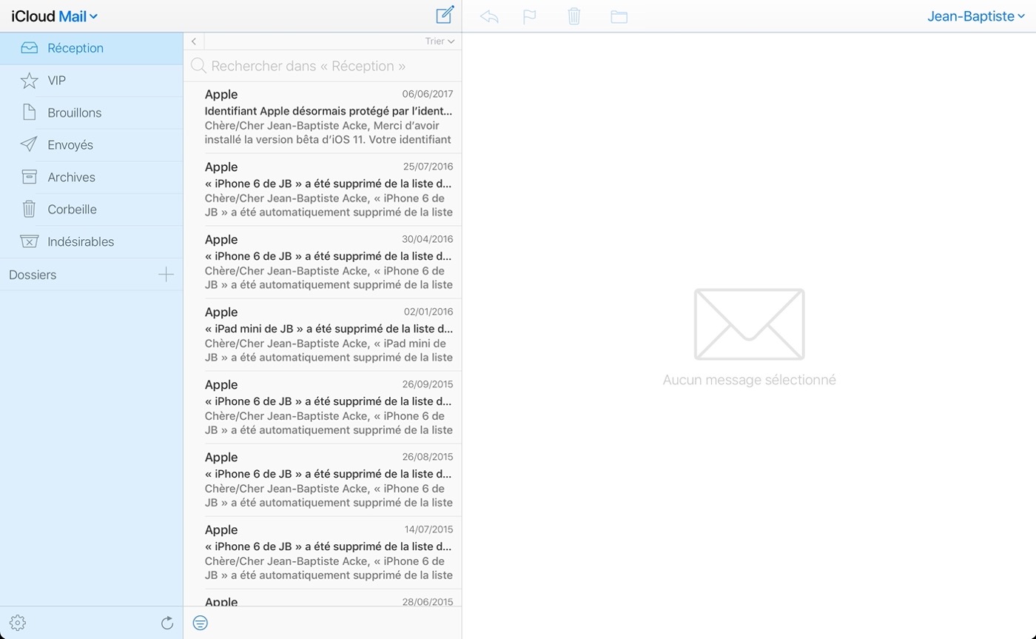
Task: Open the Jean-Baptiste account menu
Action: point(975,16)
